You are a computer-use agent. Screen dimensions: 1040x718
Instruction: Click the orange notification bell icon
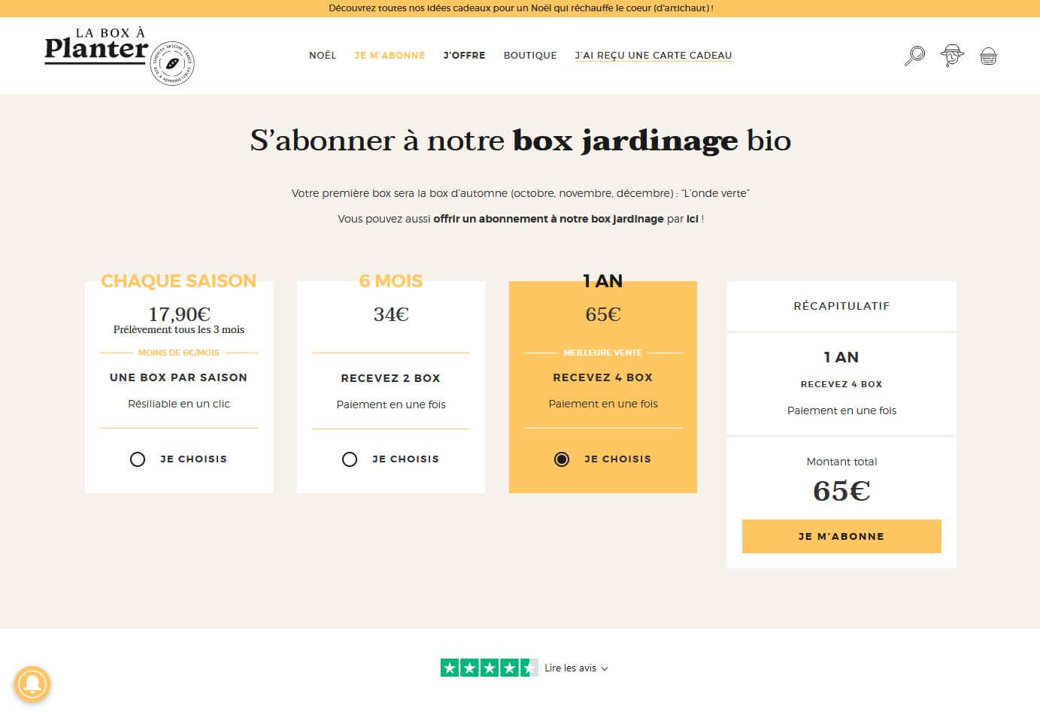[x=32, y=685]
